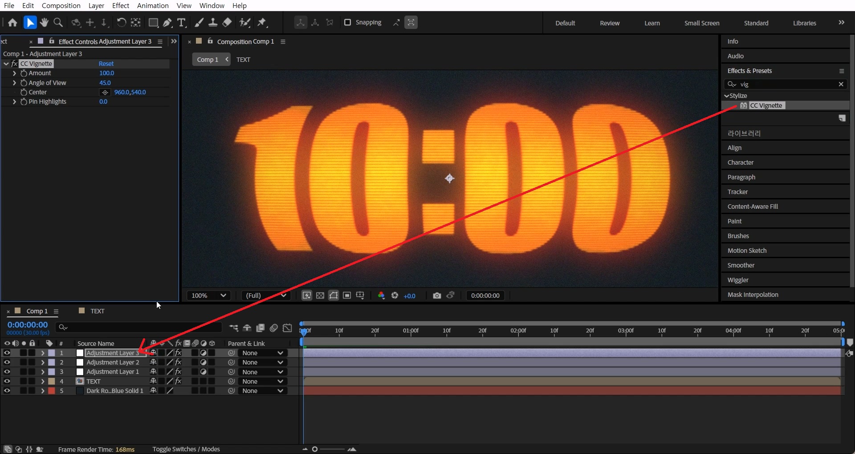Open the grid and guide options icon
This screenshot has width=855, height=454.
pos(360,296)
